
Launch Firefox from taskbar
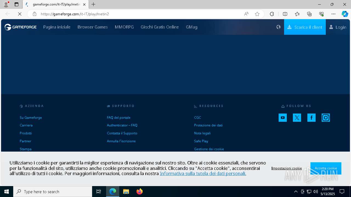click(x=139, y=192)
